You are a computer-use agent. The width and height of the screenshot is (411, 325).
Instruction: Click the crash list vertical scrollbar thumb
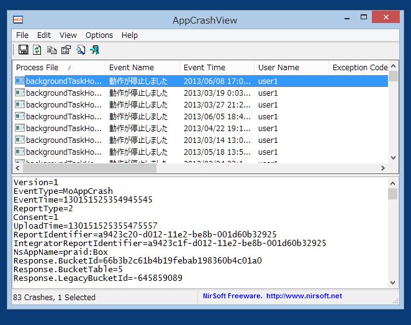(x=393, y=76)
